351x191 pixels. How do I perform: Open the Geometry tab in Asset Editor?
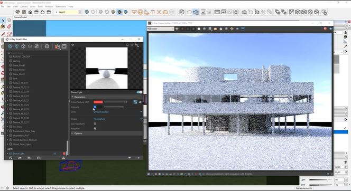(x=23, y=46)
